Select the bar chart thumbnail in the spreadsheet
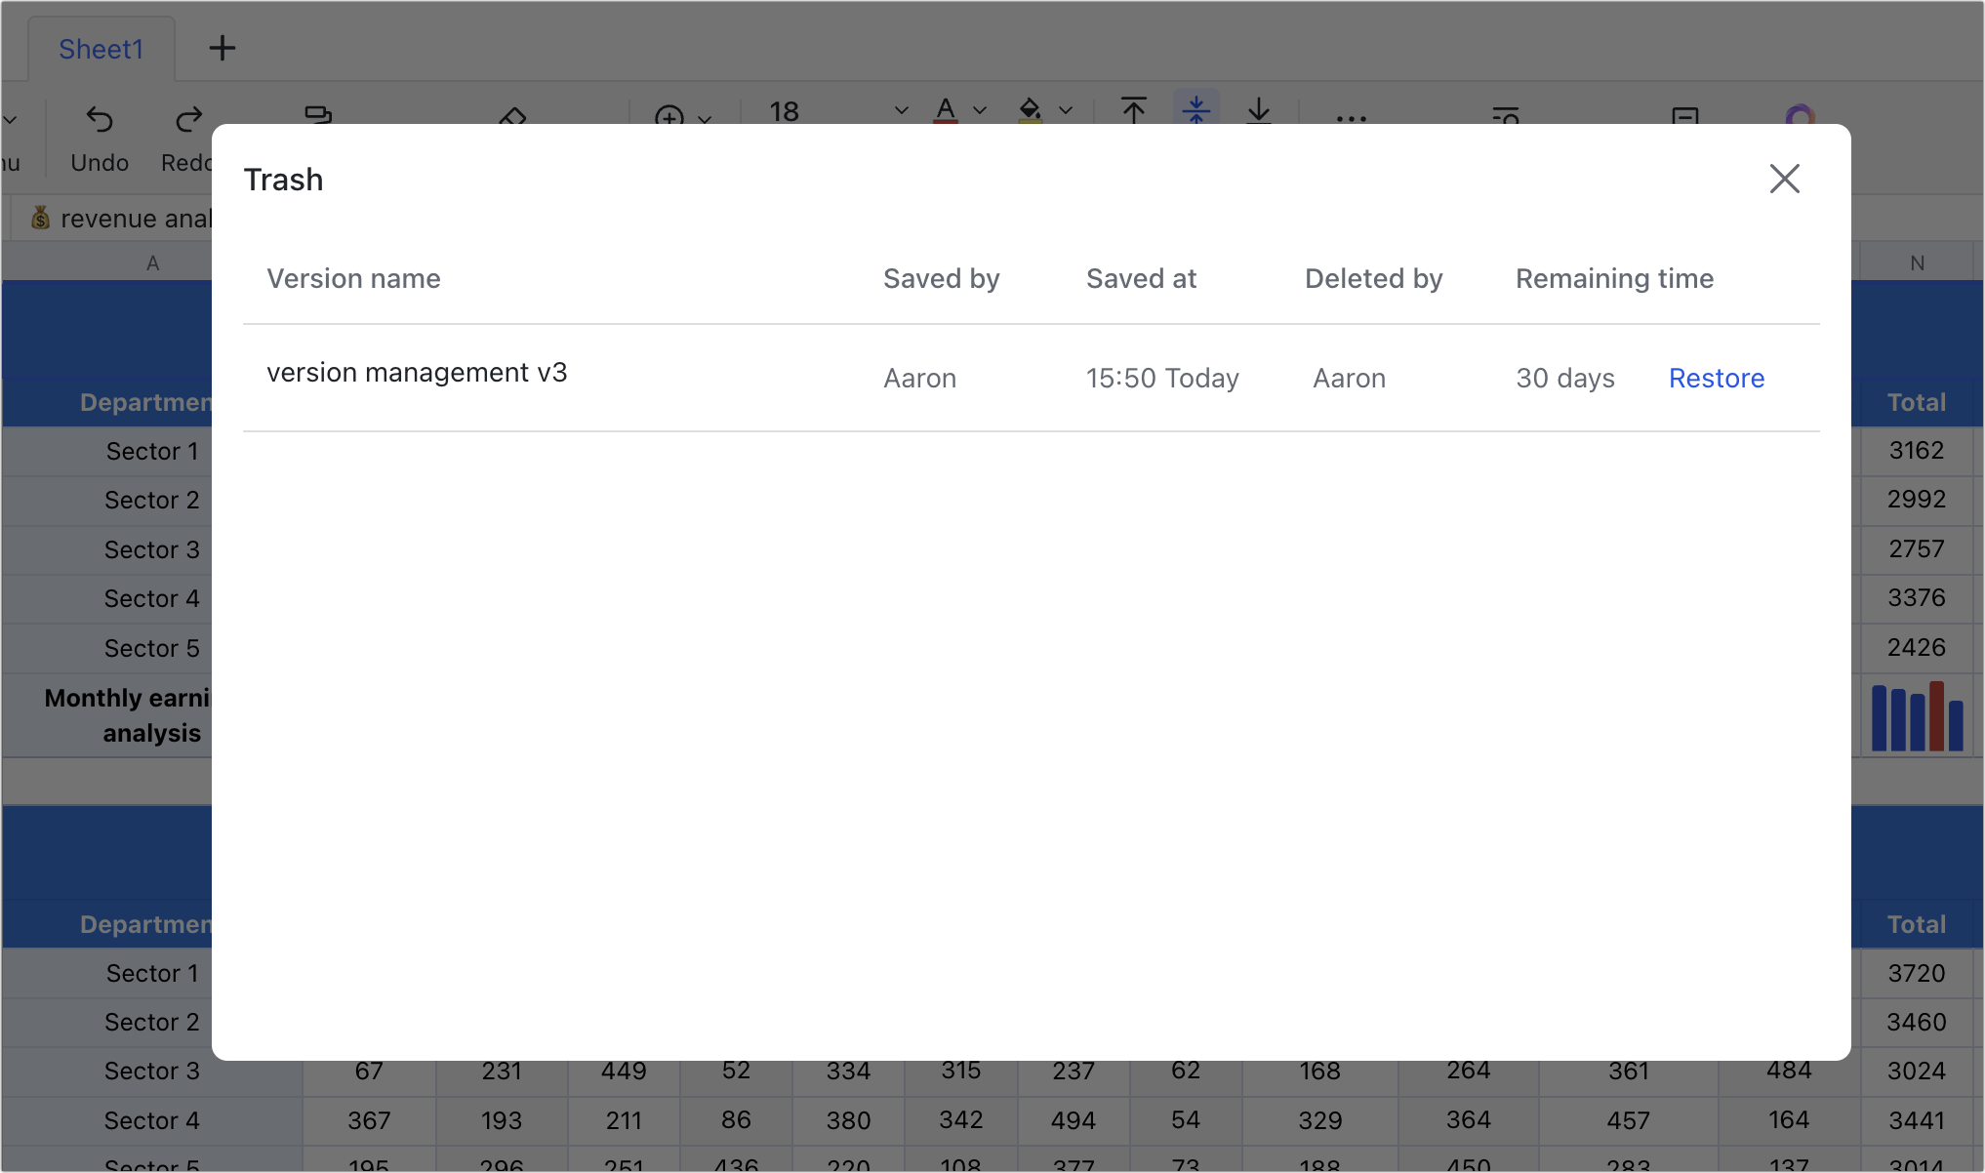The image size is (1985, 1173). point(1916,716)
